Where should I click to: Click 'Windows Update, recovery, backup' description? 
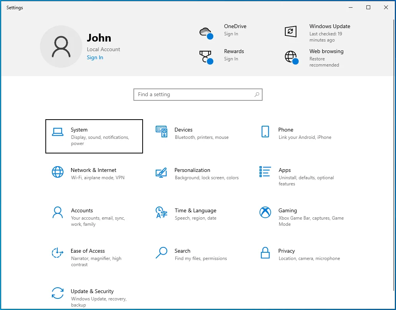(99, 302)
